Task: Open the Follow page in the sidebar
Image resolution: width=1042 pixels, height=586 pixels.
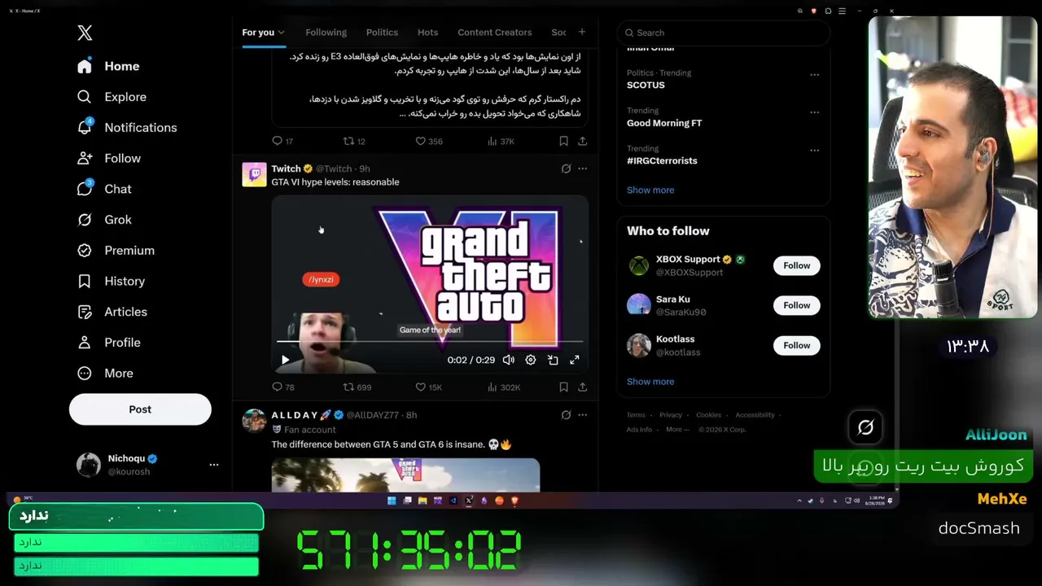Action: pyautogui.click(x=108, y=158)
